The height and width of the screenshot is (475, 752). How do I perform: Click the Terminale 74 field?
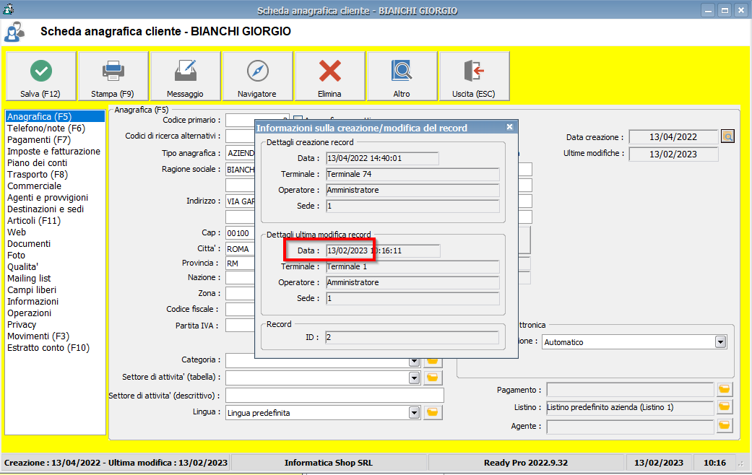pos(412,174)
